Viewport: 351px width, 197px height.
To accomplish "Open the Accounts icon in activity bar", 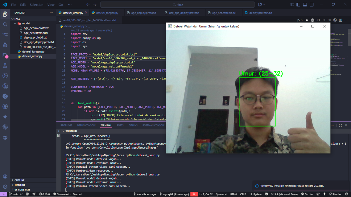I will point(5,176).
